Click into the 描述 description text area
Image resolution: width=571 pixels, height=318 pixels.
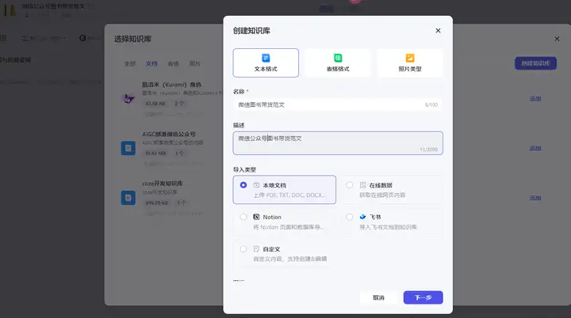[x=338, y=143]
